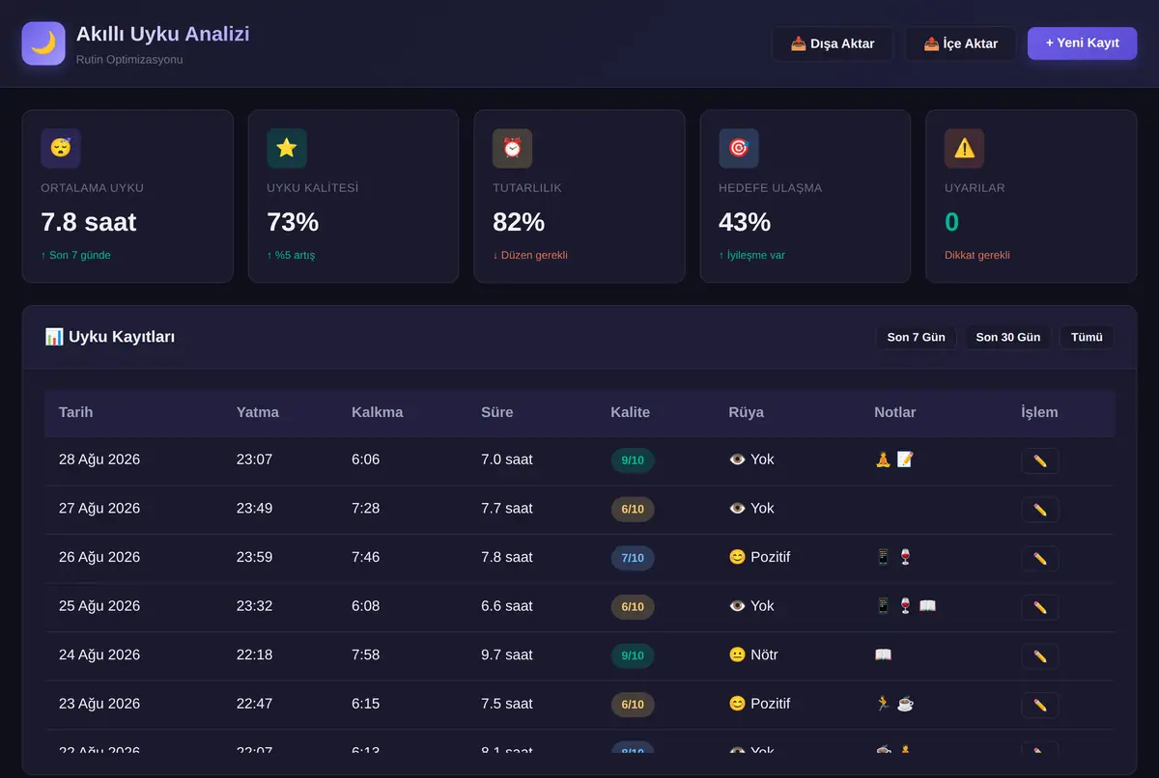Click the 7:28 wake time cell

pyautogui.click(x=366, y=509)
